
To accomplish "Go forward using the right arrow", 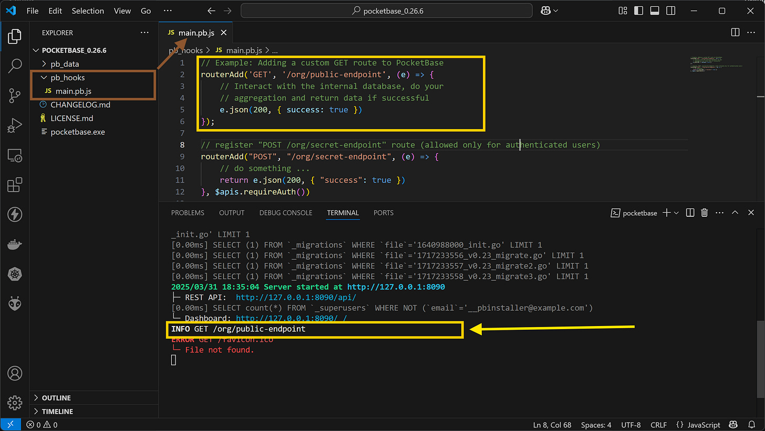I will click(x=228, y=10).
